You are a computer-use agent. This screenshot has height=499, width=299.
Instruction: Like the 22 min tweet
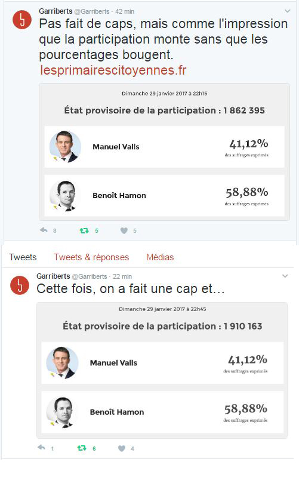122,448
